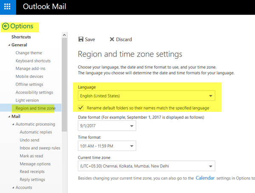Open Inbox and sweep rules
The height and width of the screenshot is (193, 255).
click(x=40, y=148)
